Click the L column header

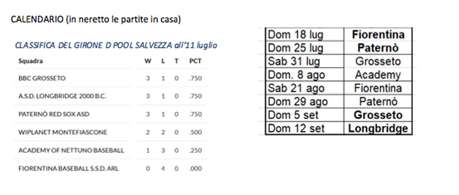[x=163, y=61]
